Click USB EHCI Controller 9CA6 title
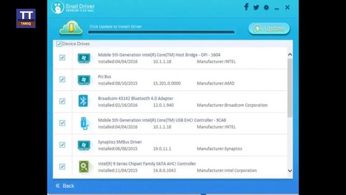This screenshot has width=346, height=195. point(162,120)
